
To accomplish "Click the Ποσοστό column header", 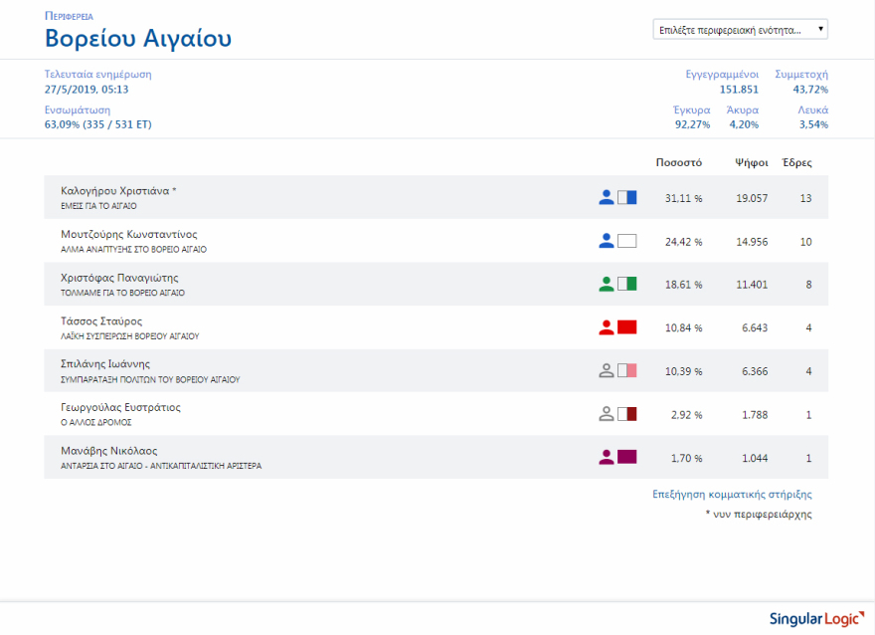I will (x=679, y=162).
